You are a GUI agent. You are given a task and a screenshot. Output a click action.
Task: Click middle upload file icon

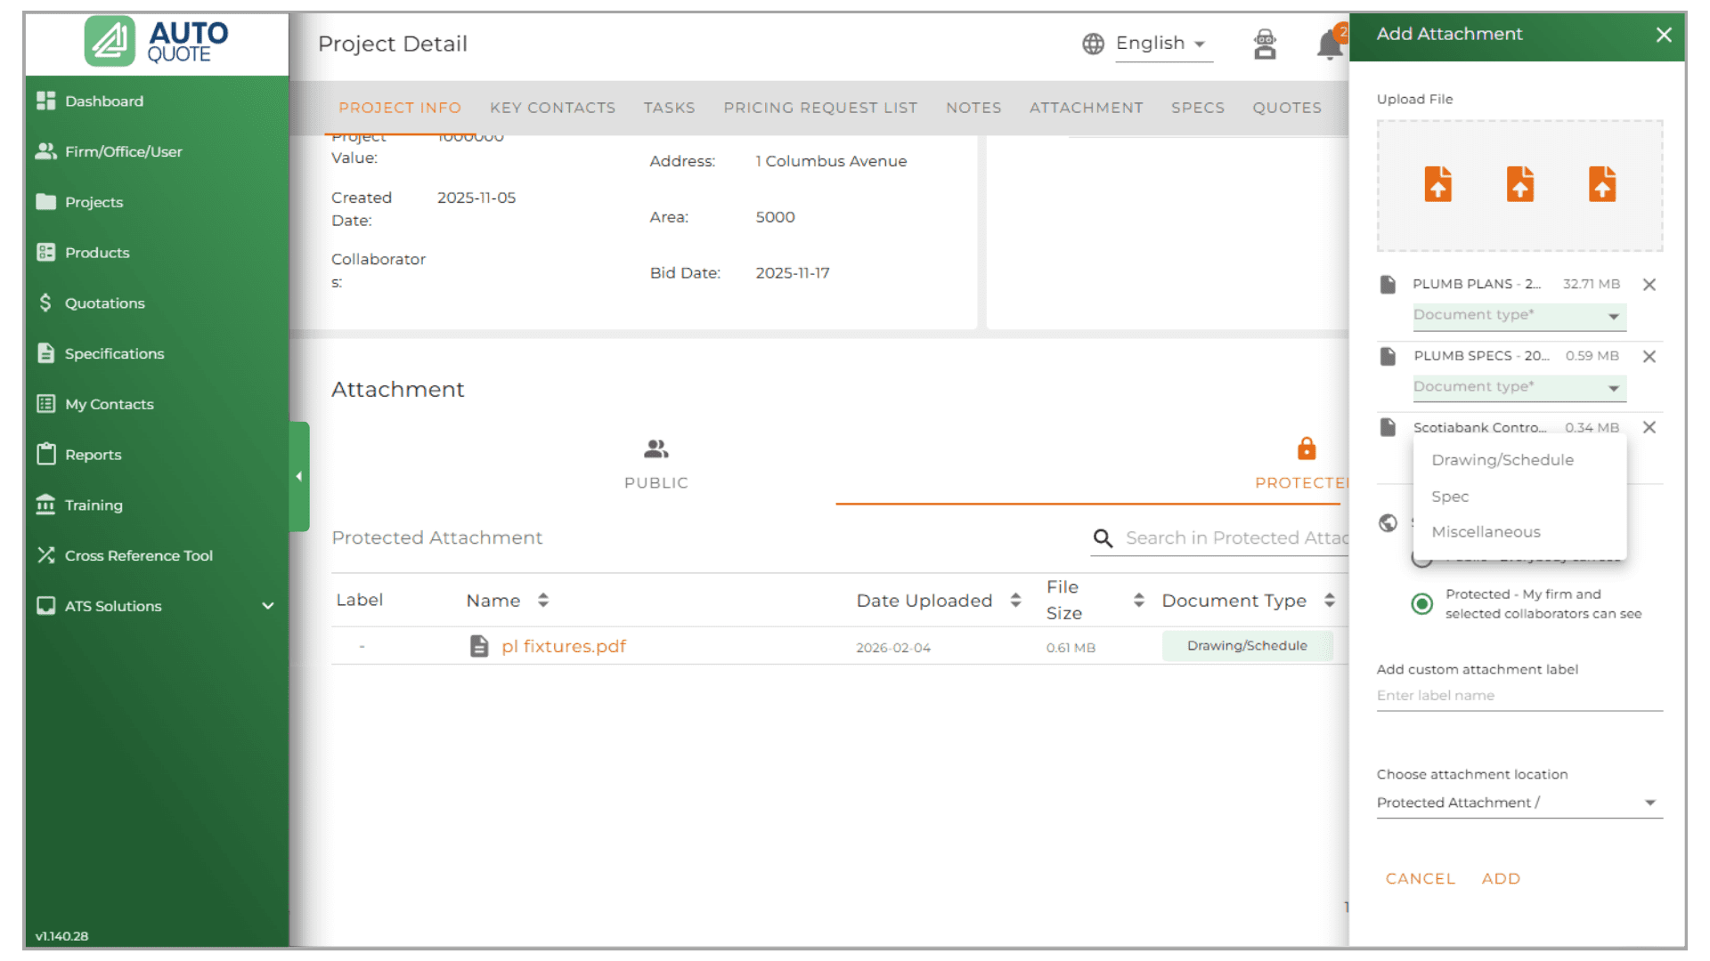pos(1519,184)
